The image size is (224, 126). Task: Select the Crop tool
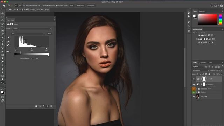pos(2,27)
